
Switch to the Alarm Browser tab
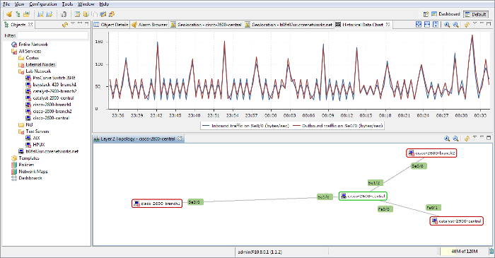click(149, 25)
